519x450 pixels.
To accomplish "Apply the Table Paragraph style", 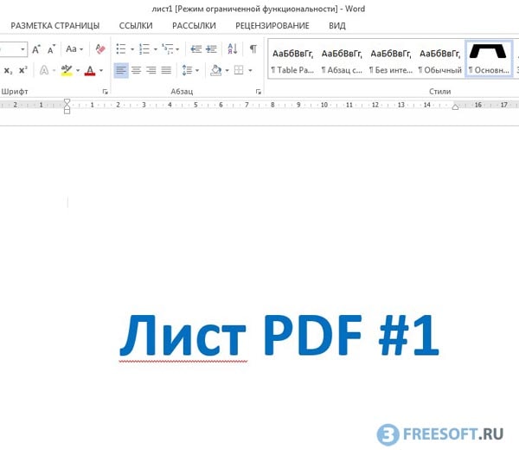I will coord(292,59).
